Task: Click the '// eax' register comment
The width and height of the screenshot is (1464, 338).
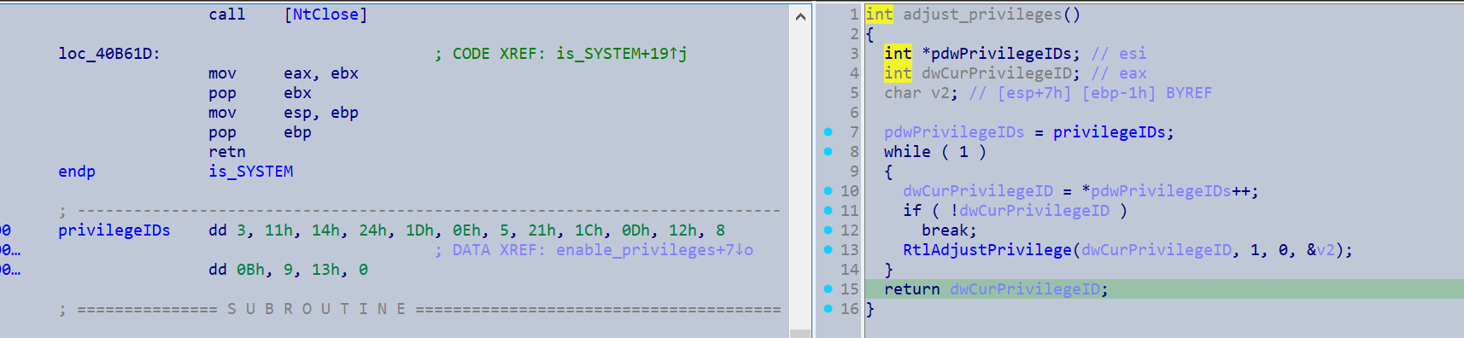Action: click(1119, 73)
